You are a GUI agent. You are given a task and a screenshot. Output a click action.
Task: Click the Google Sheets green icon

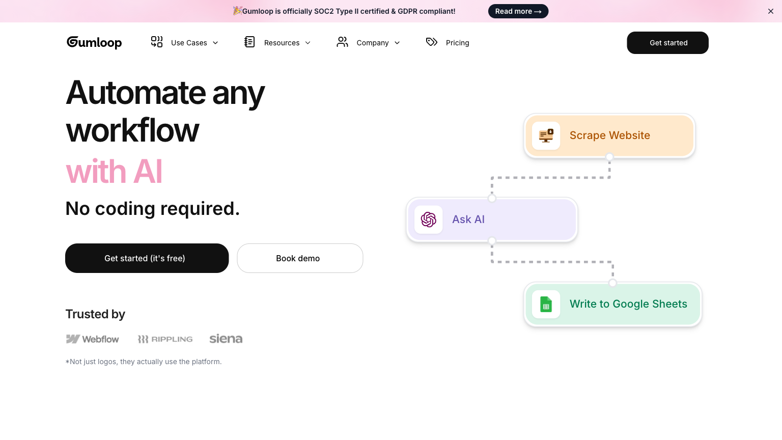point(546,304)
